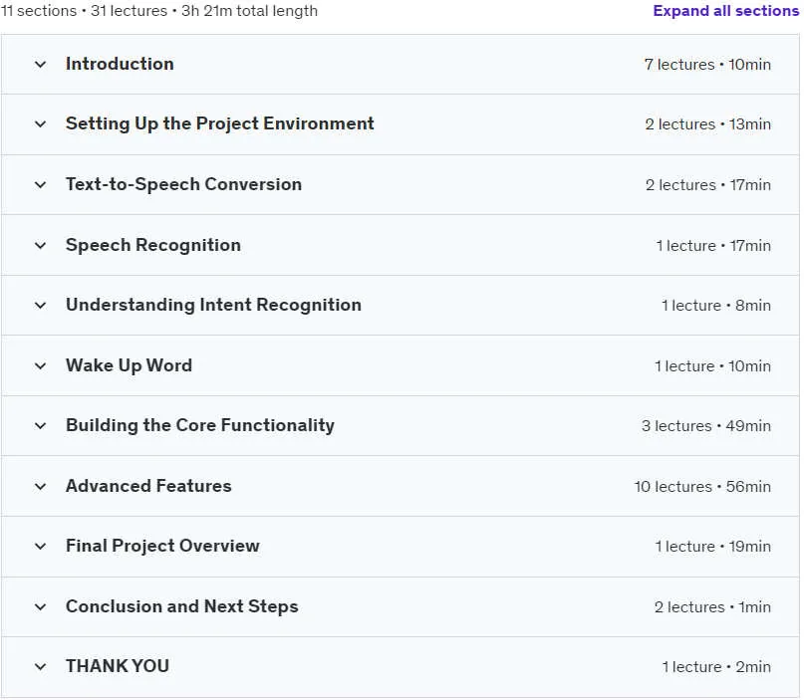
Task: Open the Final Project Overview title
Action: (162, 546)
